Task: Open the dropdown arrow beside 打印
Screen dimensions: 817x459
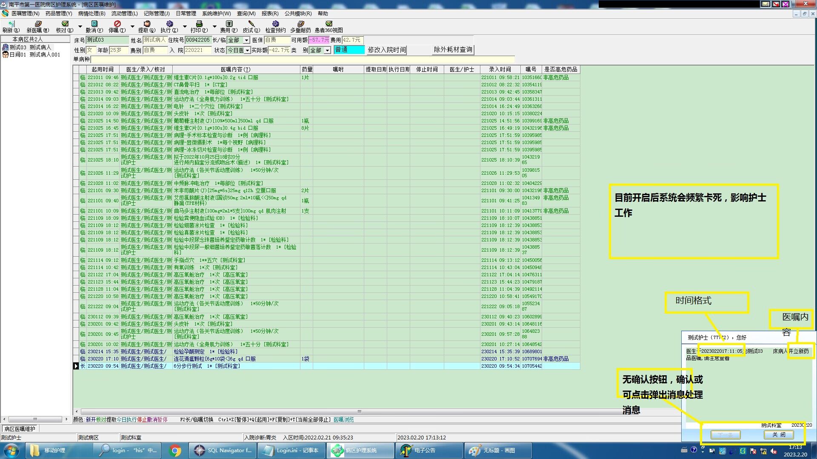Action: point(214,26)
